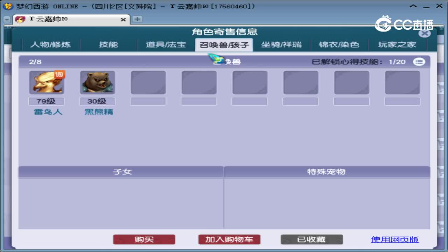Viewport: 448px width, 252px height.
Task: Switch to the 玩家之家 tab
Action: pos(397,45)
